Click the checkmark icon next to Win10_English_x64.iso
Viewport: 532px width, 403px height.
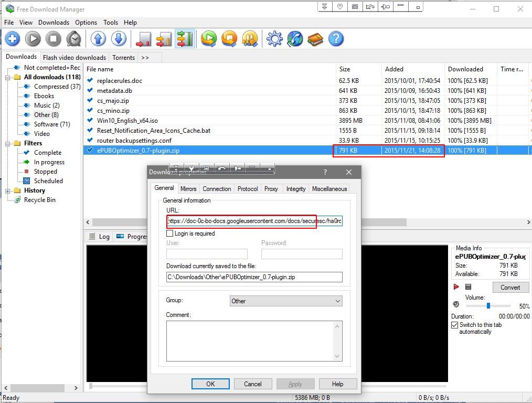tap(90, 120)
